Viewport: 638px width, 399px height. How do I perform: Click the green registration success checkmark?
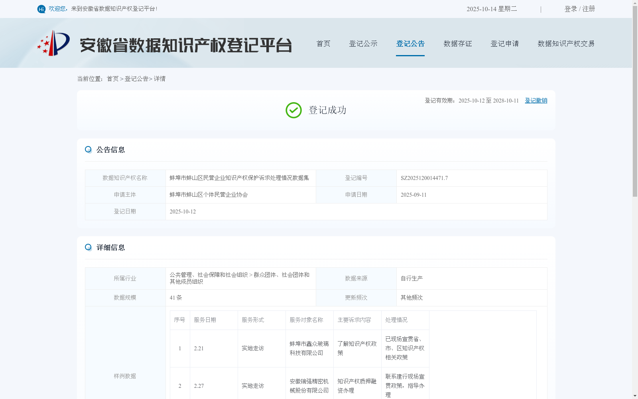pos(293,110)
